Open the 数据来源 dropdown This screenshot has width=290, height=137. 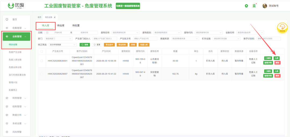pos(185,39)
